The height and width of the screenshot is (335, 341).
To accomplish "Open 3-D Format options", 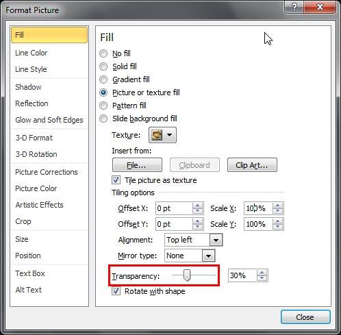I will (x=49, y=138).
